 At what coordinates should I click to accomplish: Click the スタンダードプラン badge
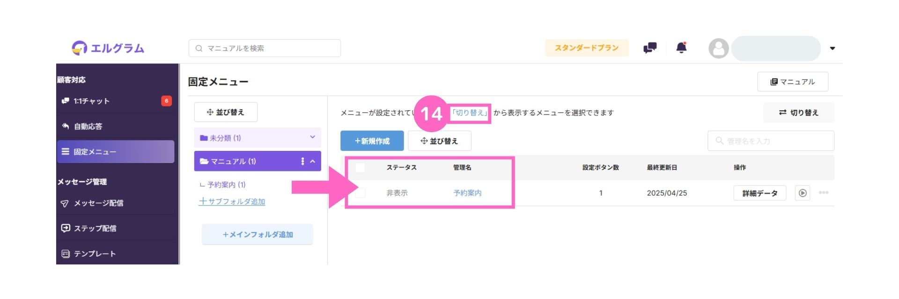tap(587, 48)
